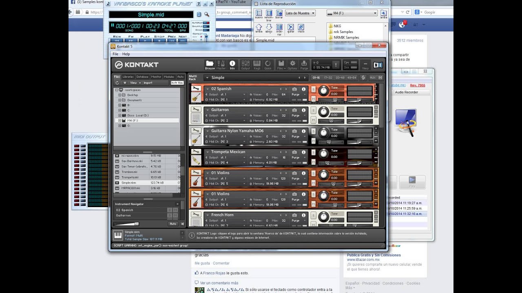This screenshot has height=293, width=522.
Task: Mute the 02 Spanish instrument
Action: coord(313,99)
